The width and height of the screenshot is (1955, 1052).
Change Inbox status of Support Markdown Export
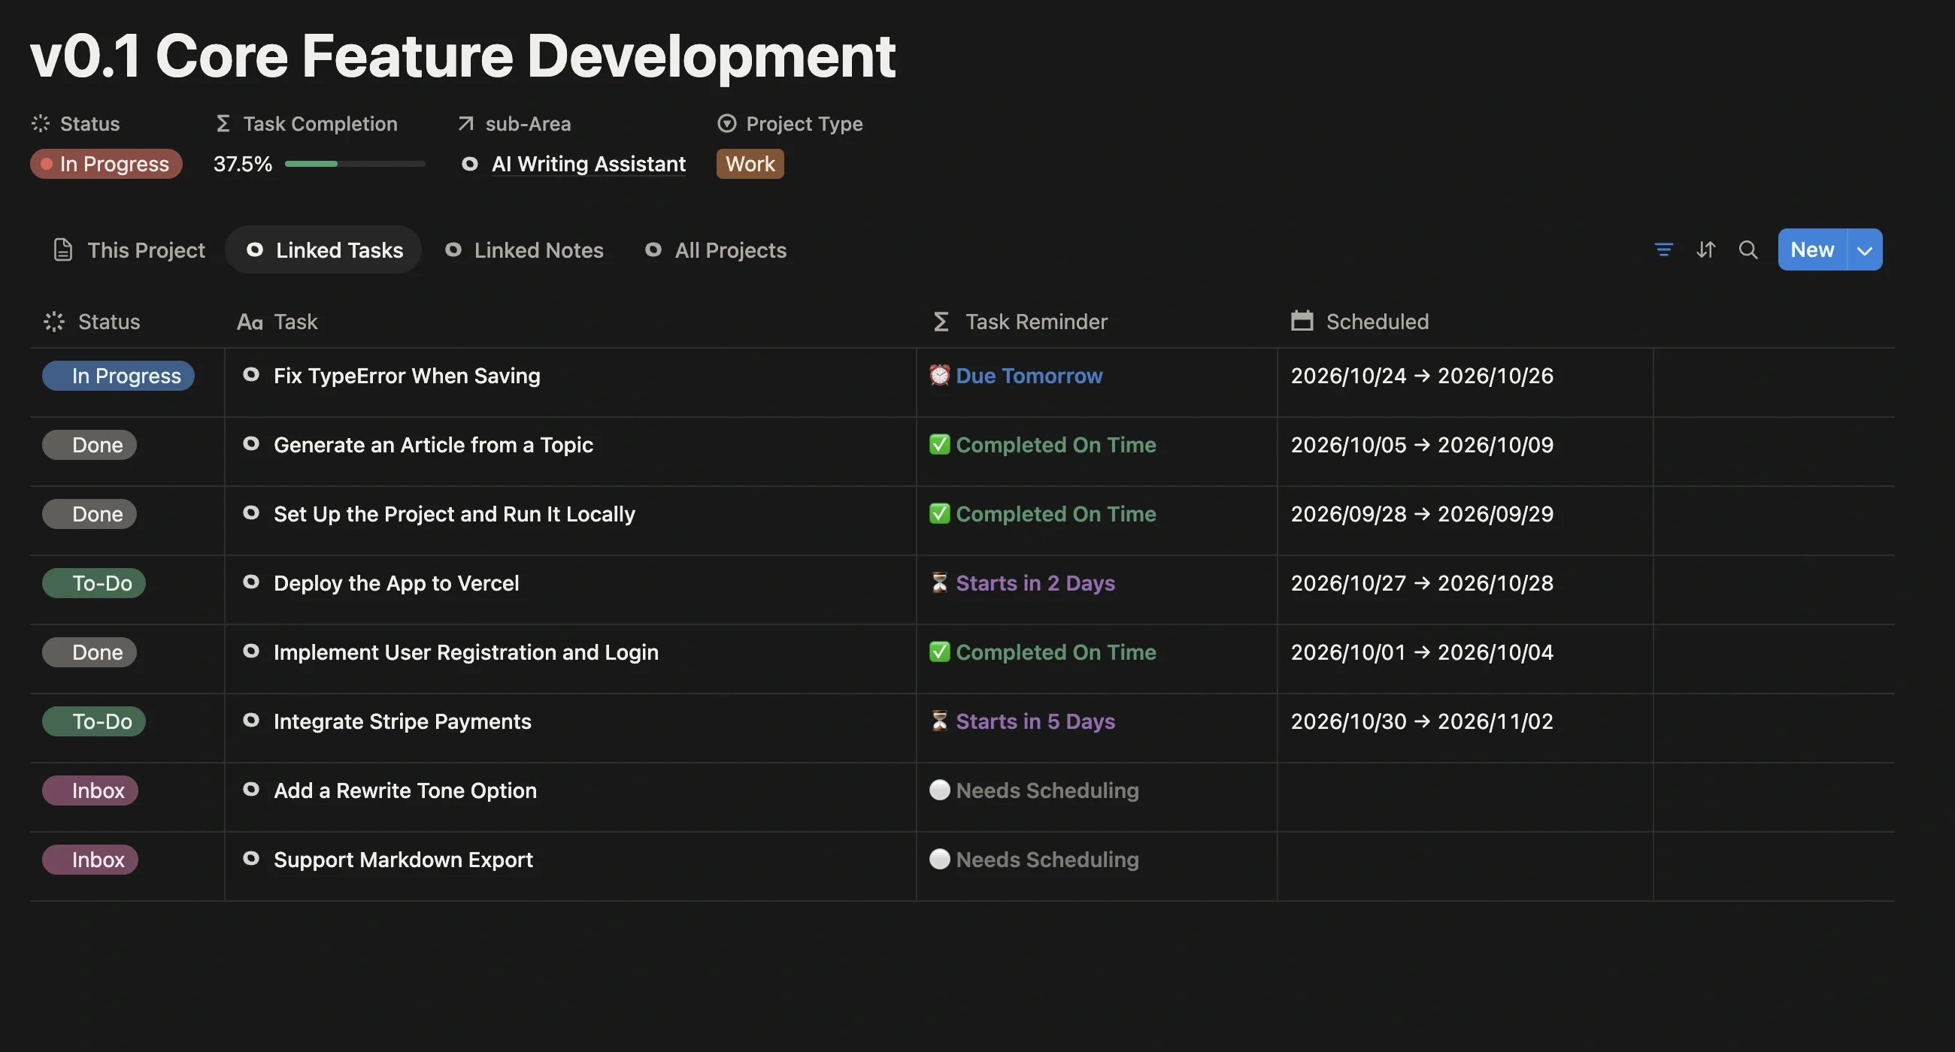pyautogui.click(x=90, y=860)
